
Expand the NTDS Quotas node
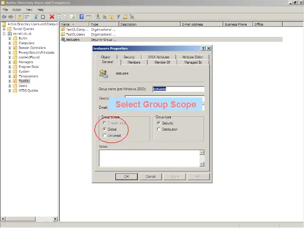9,91
